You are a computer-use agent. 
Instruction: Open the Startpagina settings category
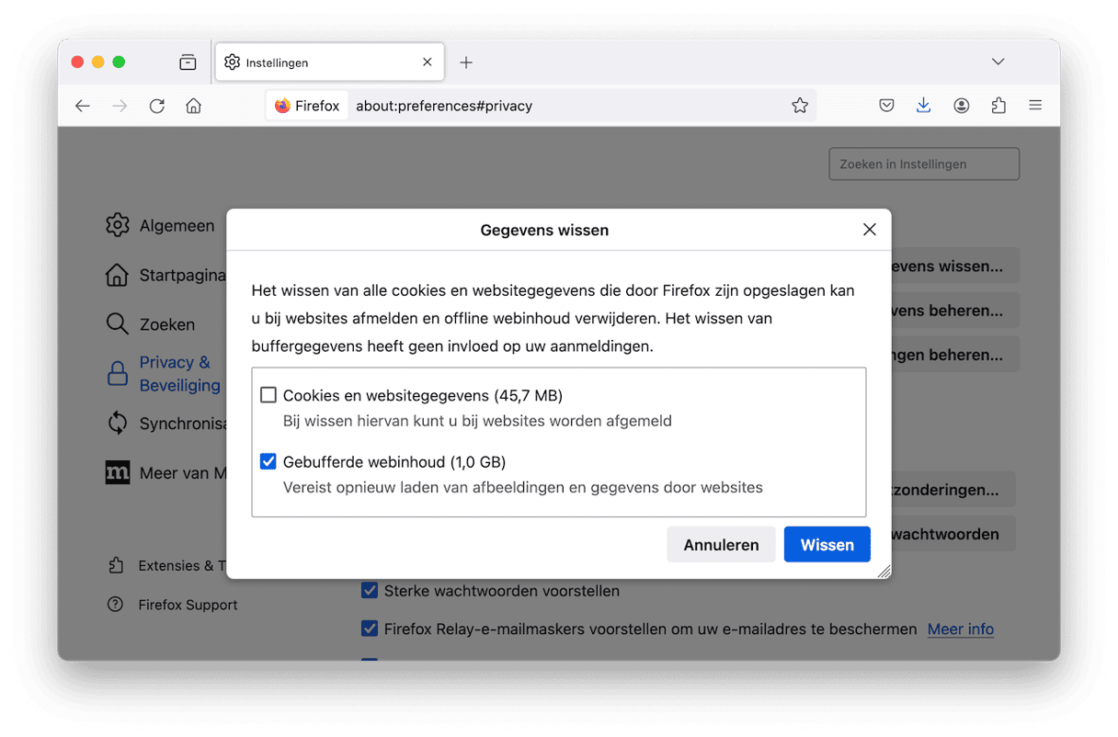(165, 275)
